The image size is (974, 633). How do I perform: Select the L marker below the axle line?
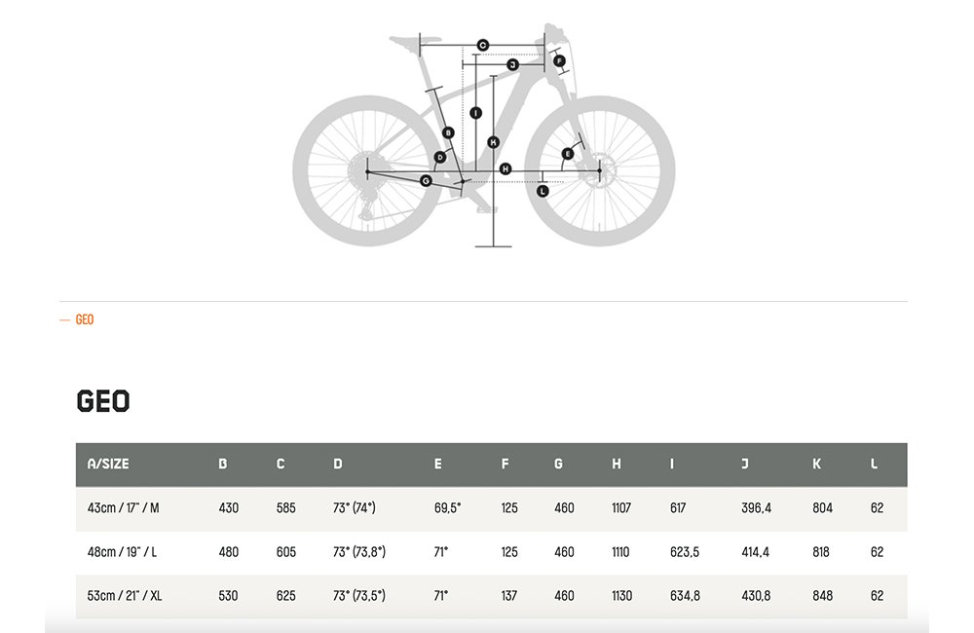[x=543, y=191]
